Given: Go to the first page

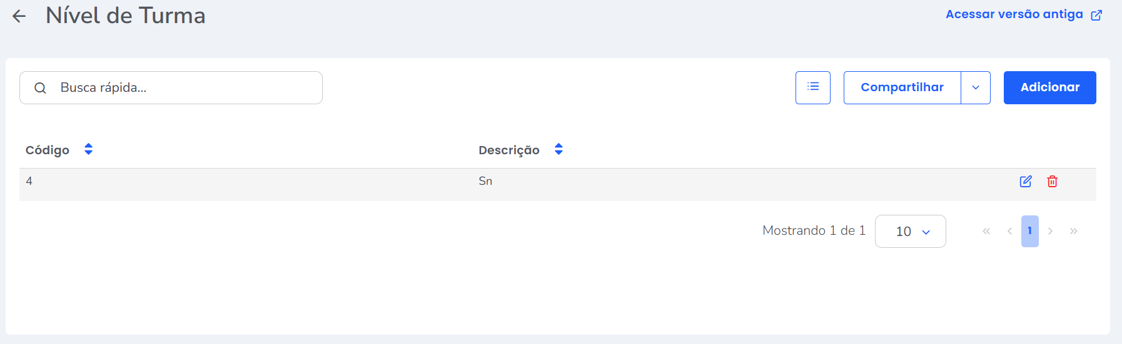Looking at the screenshot, I should click(x=986, y=231).
